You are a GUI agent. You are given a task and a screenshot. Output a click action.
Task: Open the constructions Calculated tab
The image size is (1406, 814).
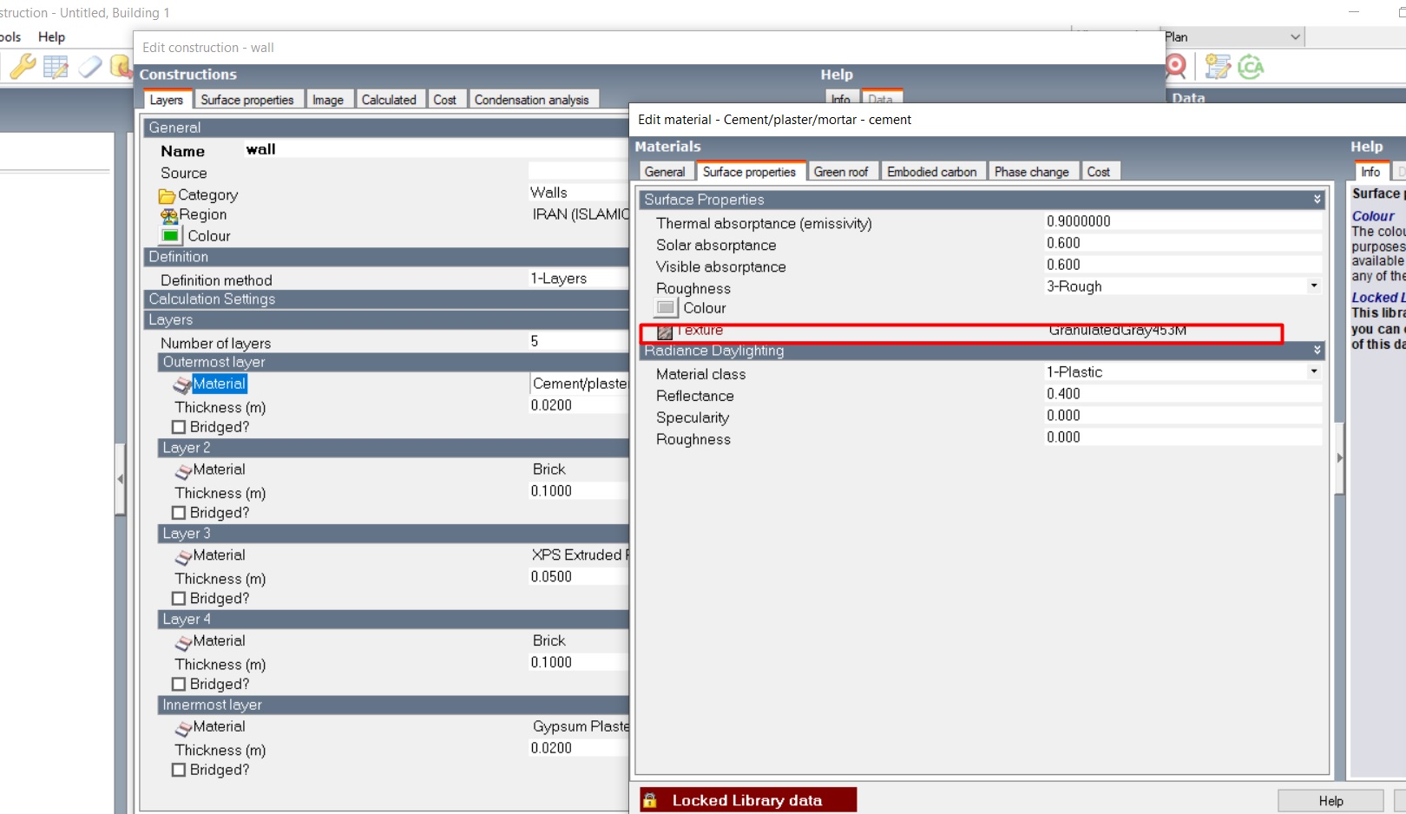tap(389, 100)
